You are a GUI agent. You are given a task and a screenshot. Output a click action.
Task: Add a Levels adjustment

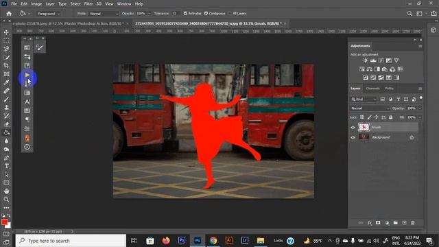(x=373, y=60)
